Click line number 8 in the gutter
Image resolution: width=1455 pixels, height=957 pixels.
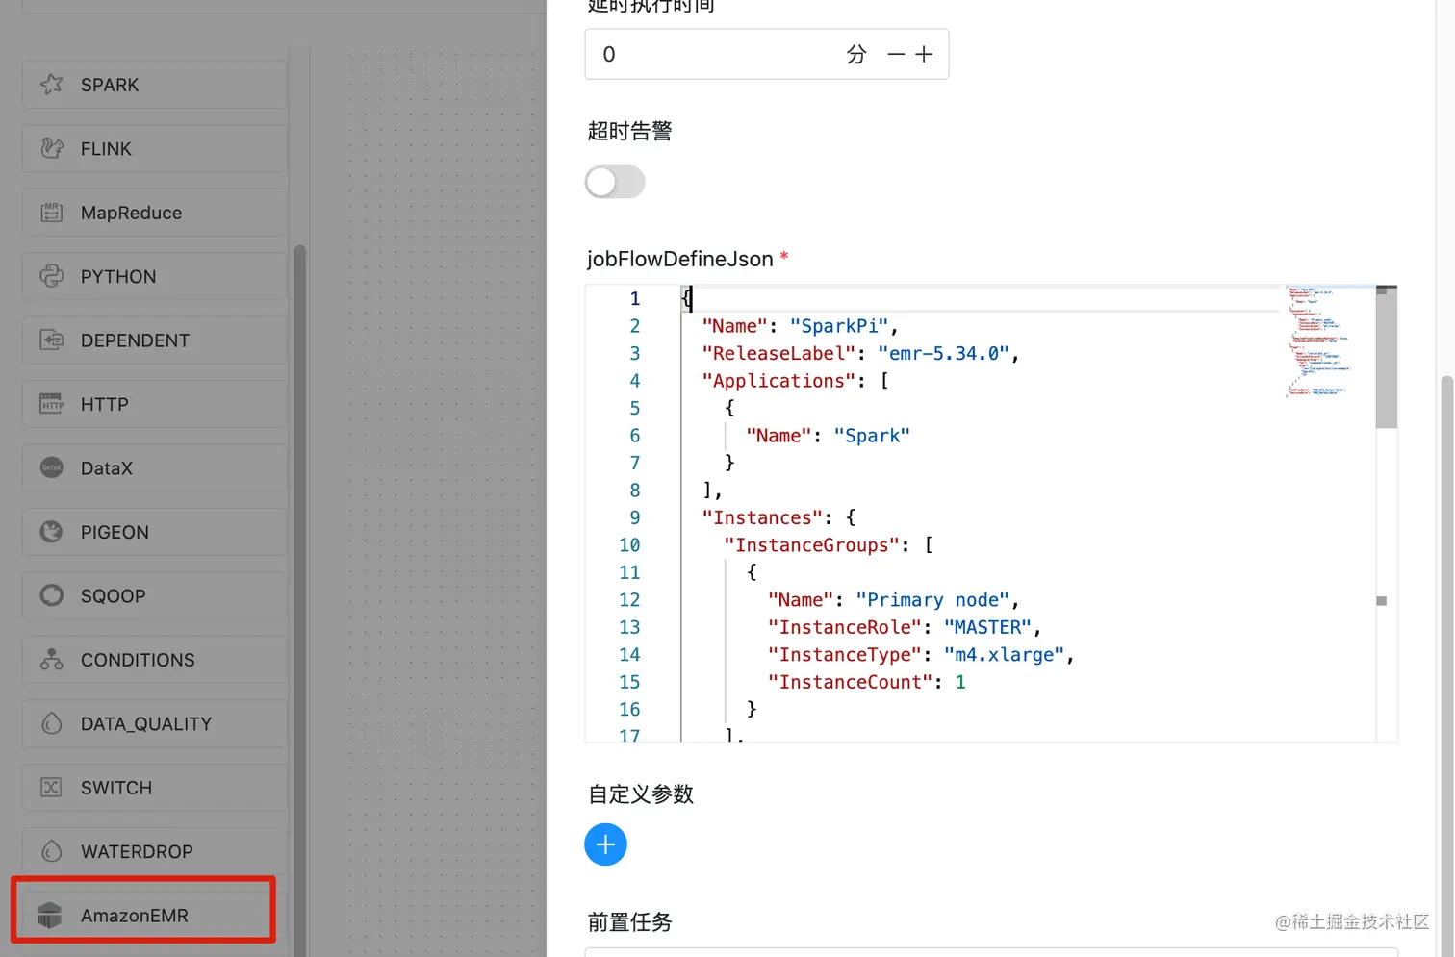[635, 491]
